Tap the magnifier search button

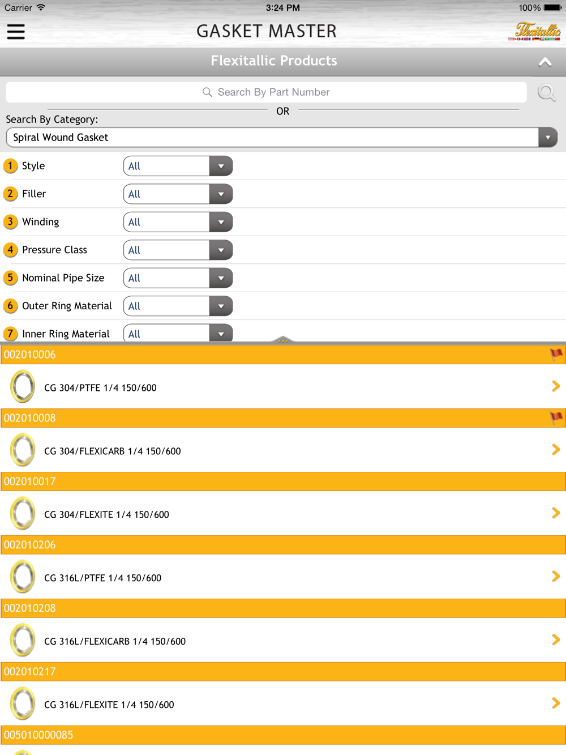[x=547, y=92]
